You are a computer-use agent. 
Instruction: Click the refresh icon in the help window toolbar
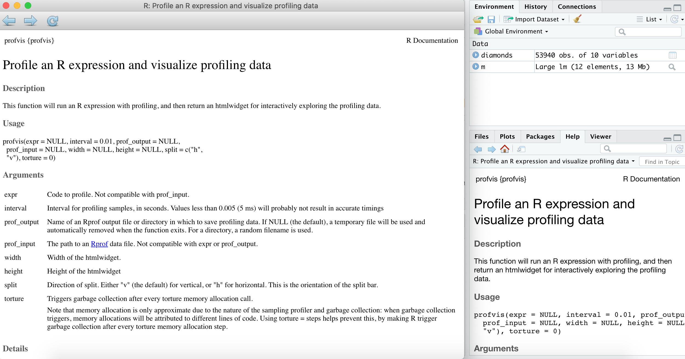52,21
